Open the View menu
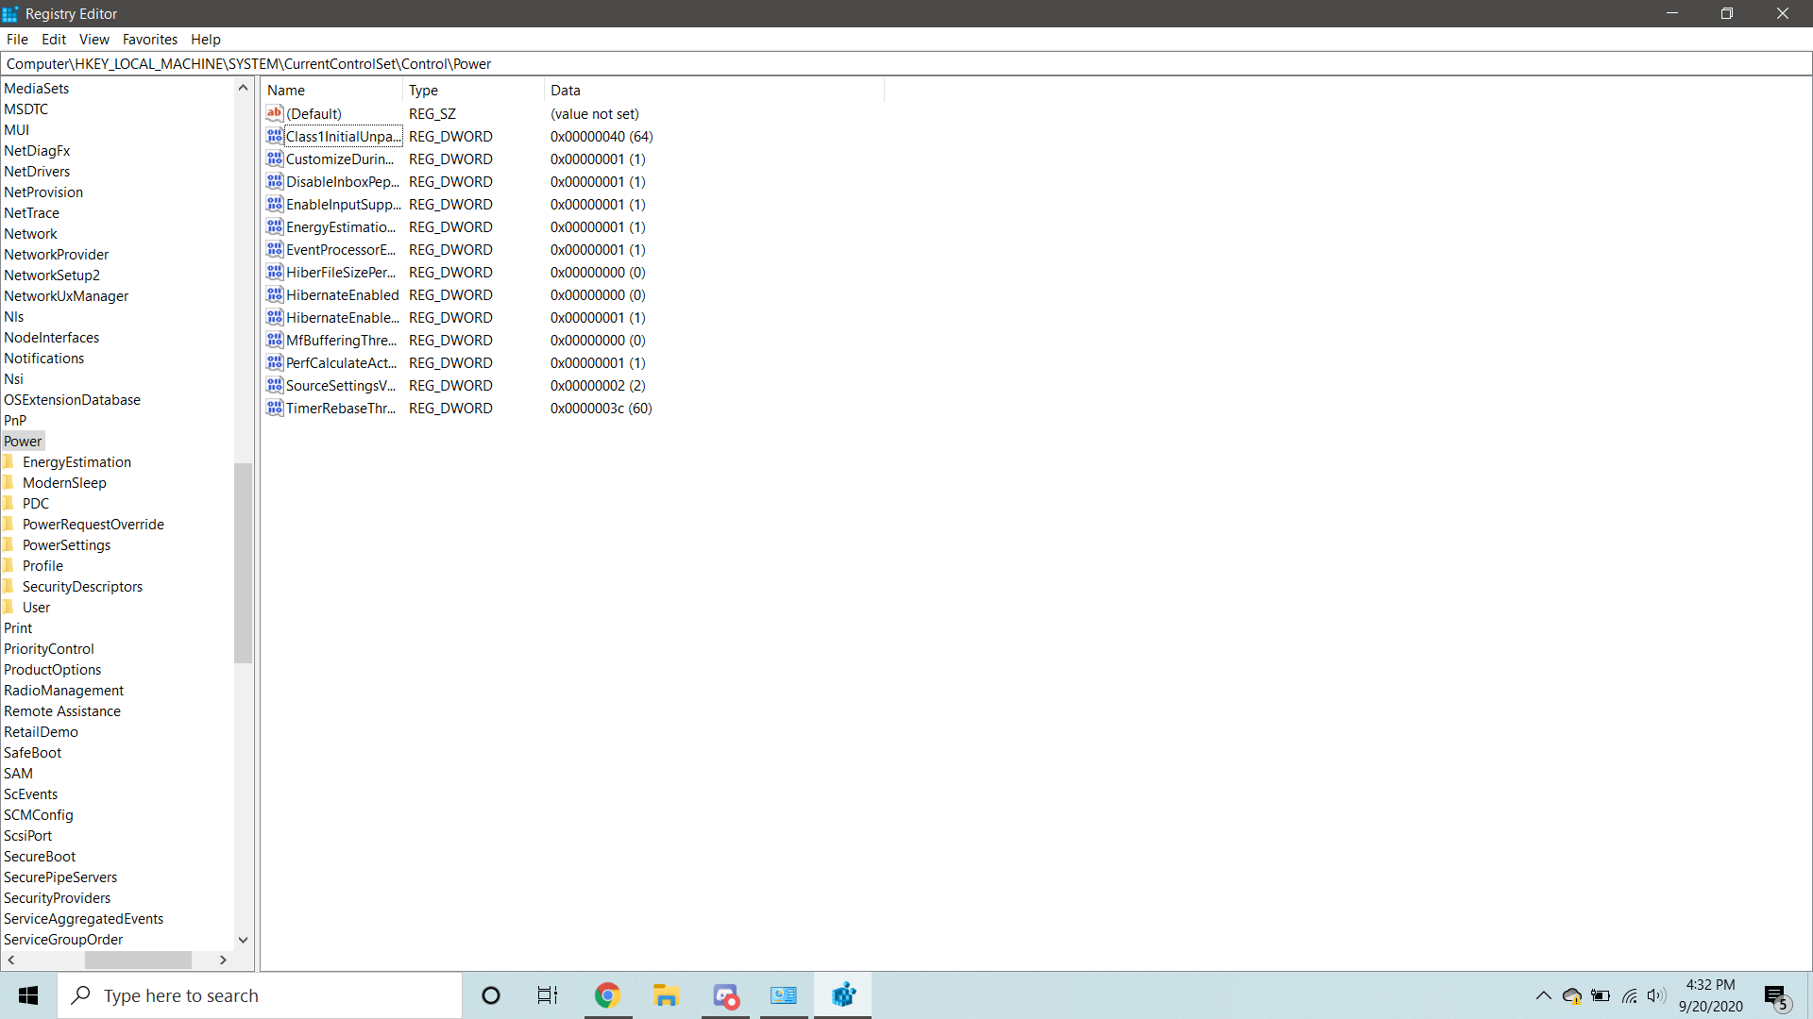The image size is (1813, 1019). pos(94,39)
